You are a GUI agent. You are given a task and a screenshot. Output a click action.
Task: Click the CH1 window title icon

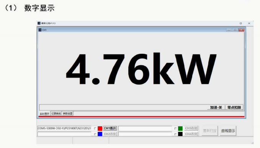[x=40, y=30]
